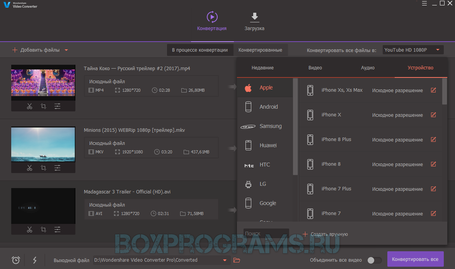Screen dimensions: 455x269
Task: Click Создать вручную link
Action: [325, 234]
